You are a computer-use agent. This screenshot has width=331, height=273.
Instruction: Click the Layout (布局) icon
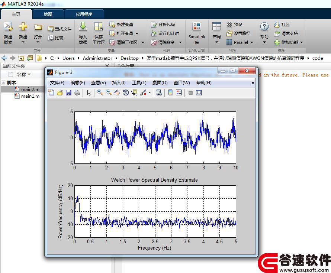pyautogui.click(x=216, y=27)
